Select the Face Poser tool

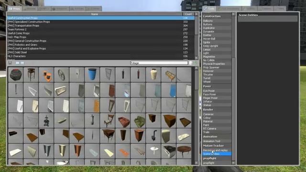[x=217, y=95]
